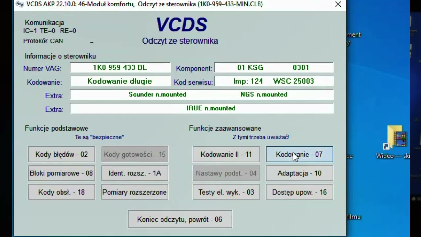Image resolution: width=421 pixels, height=237 pixels.
Task: Click the Odczyt ze sterownika heading
Action: coord(180,41)
